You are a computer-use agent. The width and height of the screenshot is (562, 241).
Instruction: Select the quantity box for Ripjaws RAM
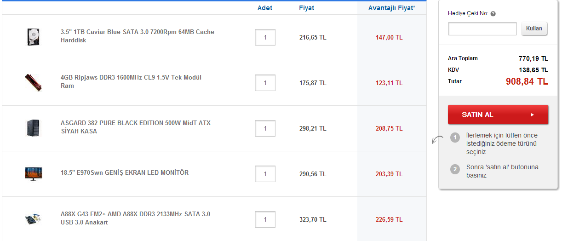(x=265, y=83)
